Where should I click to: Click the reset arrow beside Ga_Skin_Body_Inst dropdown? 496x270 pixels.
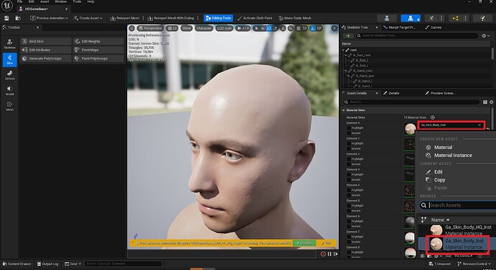[x=488, y=128]
